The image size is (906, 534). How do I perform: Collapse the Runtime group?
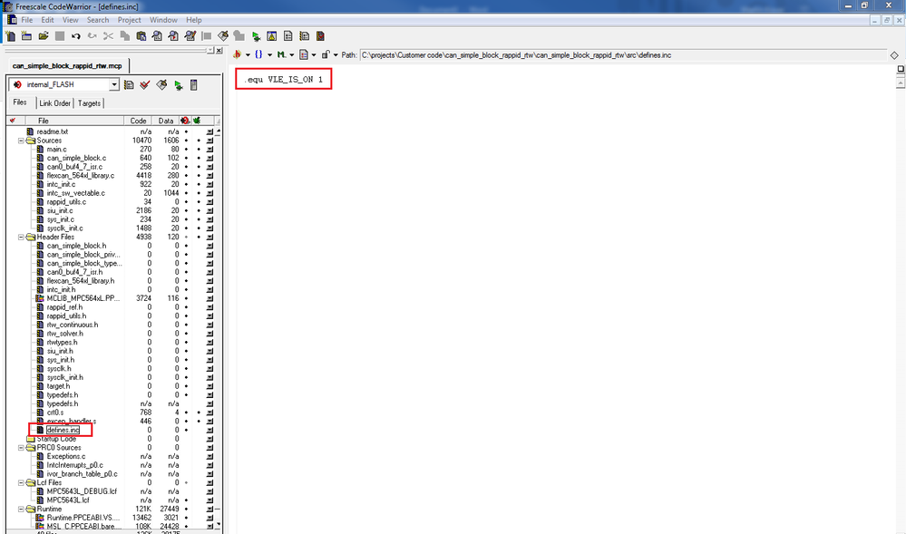[22, 510]
